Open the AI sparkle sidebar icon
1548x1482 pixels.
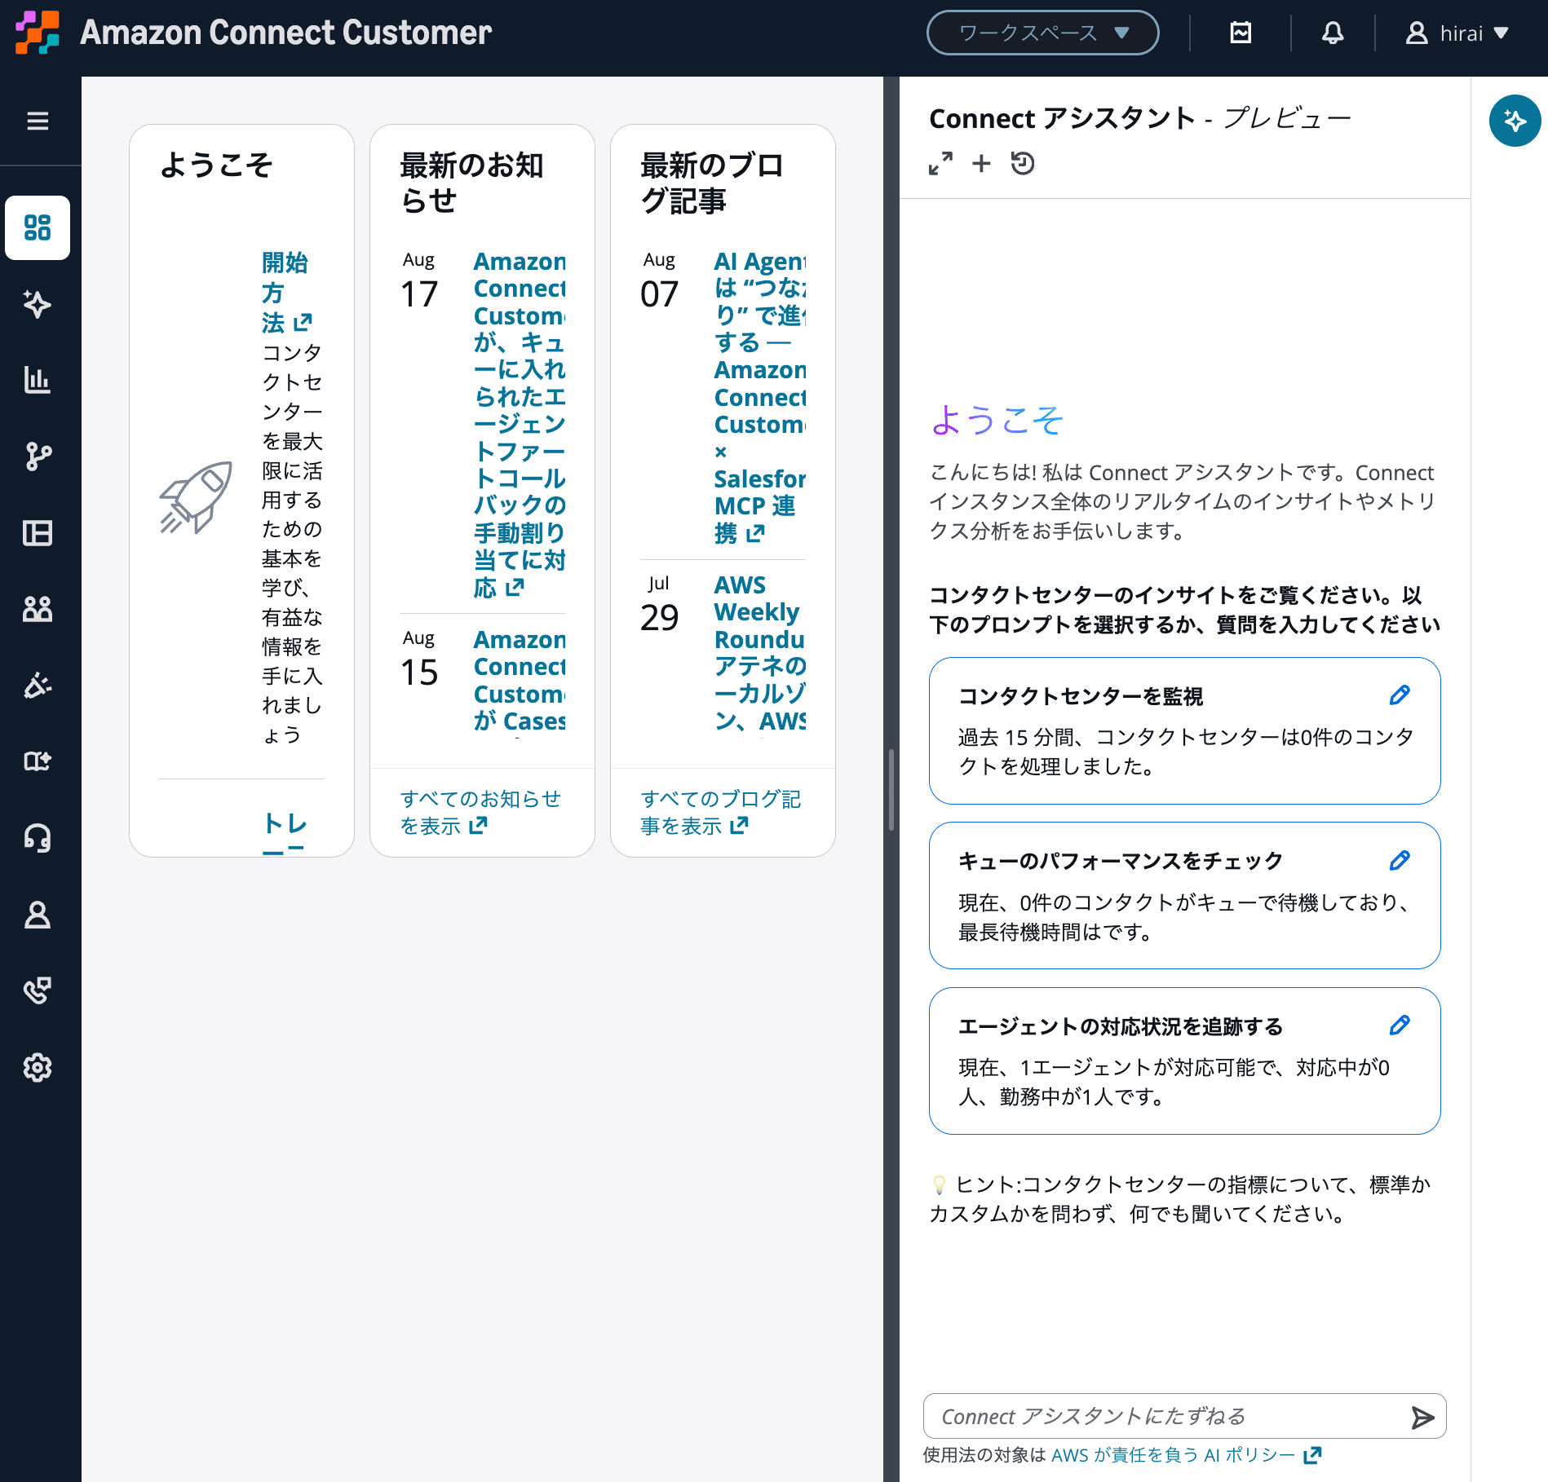coord(38,304)
